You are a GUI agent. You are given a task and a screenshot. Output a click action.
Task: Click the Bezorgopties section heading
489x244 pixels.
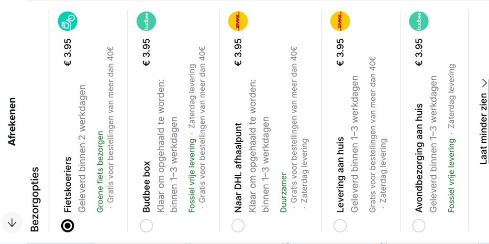35,199
